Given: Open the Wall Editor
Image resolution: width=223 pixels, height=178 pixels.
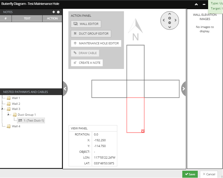Looking at the screenshot, I should (86, 24).
